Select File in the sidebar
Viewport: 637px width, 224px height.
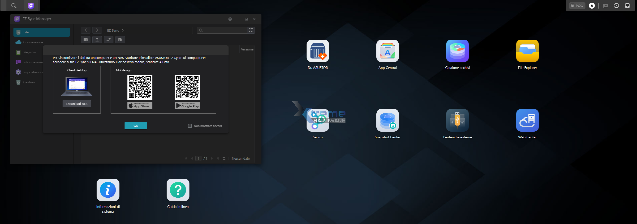pos(42,32)
